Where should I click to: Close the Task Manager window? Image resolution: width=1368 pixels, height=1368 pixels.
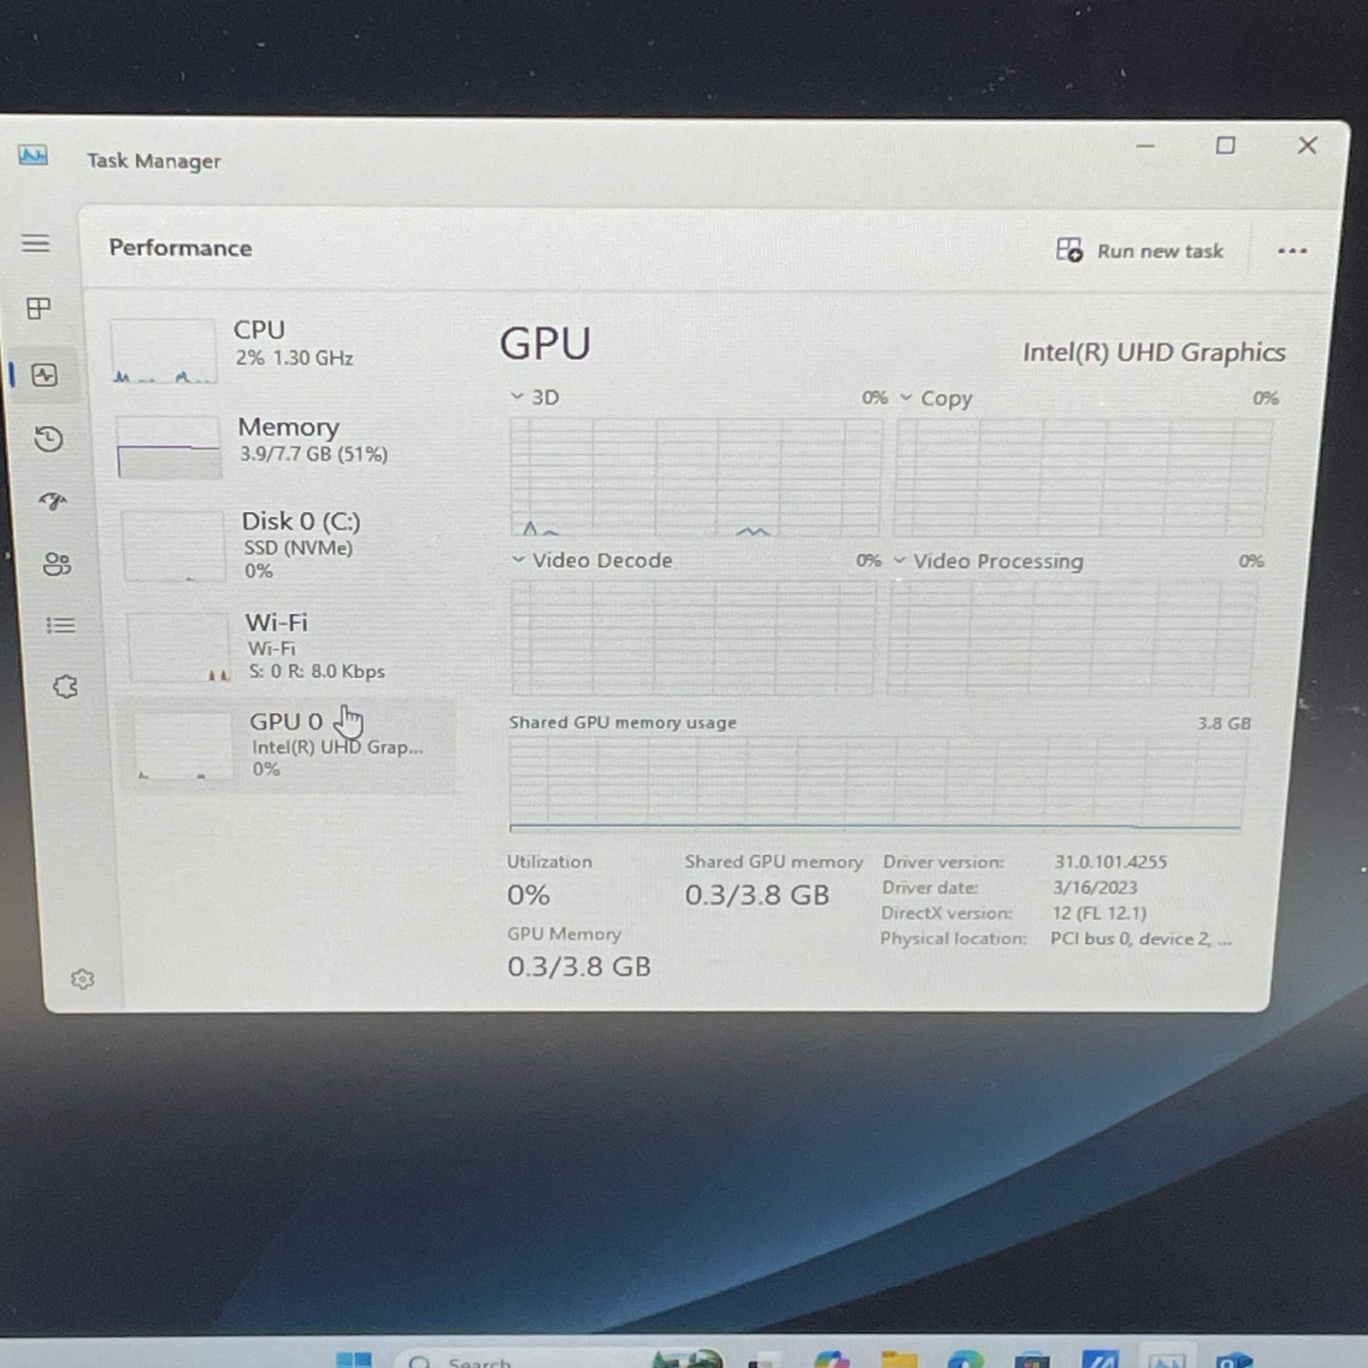pos(1306,145)
